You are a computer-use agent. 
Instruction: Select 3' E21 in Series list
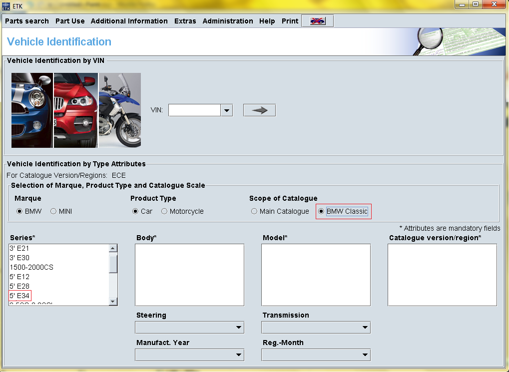[59, 248]
